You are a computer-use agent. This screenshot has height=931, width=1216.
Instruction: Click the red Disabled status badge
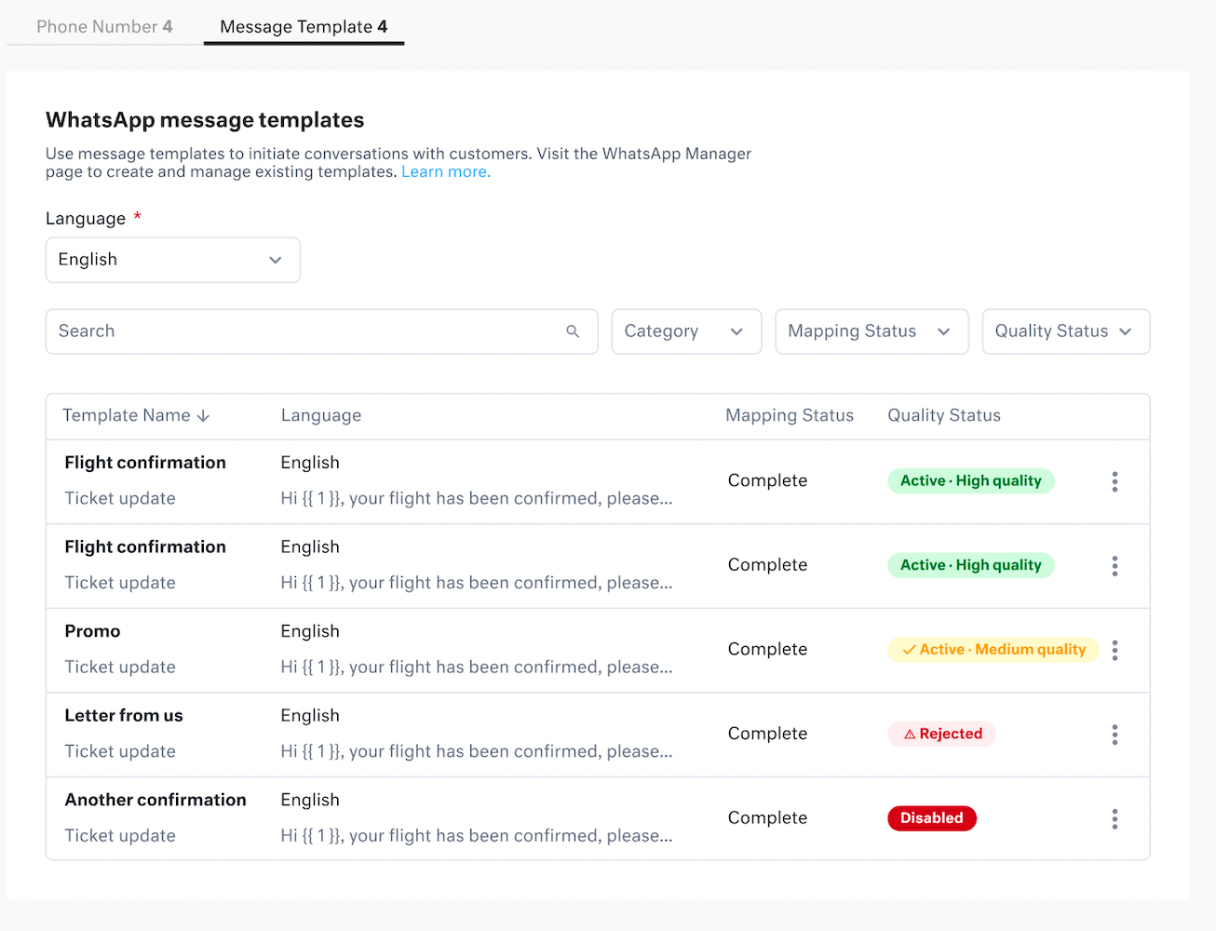(931, 818)
